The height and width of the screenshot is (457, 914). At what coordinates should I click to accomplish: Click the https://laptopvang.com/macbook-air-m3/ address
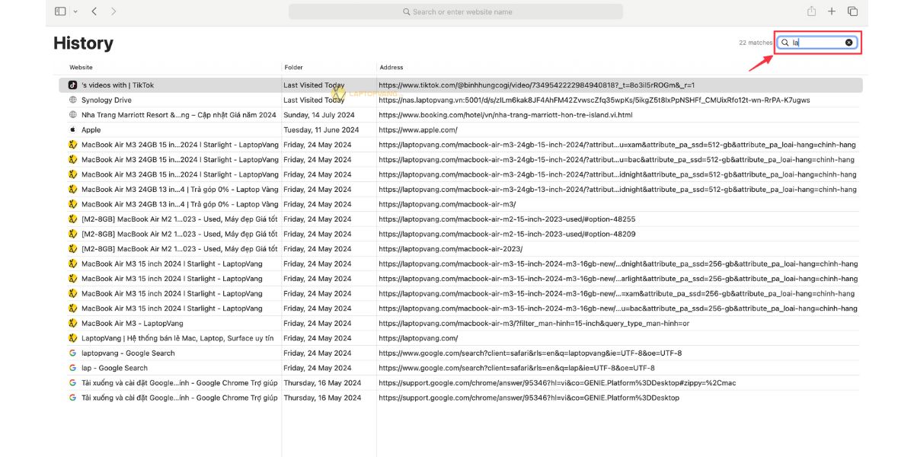447,204
